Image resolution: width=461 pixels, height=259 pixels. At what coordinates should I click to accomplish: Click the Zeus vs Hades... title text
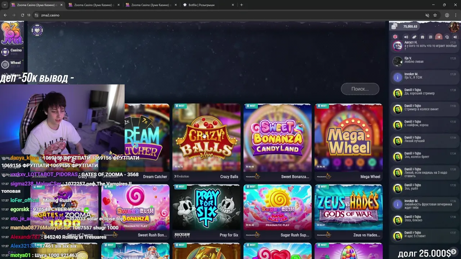click(367, 235)
